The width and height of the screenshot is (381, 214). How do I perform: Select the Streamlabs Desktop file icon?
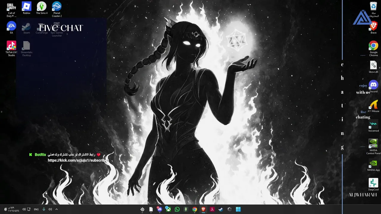(x=26, y=49)
